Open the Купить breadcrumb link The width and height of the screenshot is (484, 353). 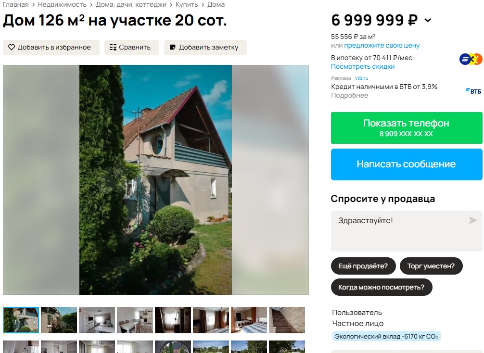click(187, 4)
